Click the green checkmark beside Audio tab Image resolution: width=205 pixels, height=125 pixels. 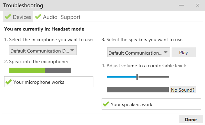[x=38, y=16]
